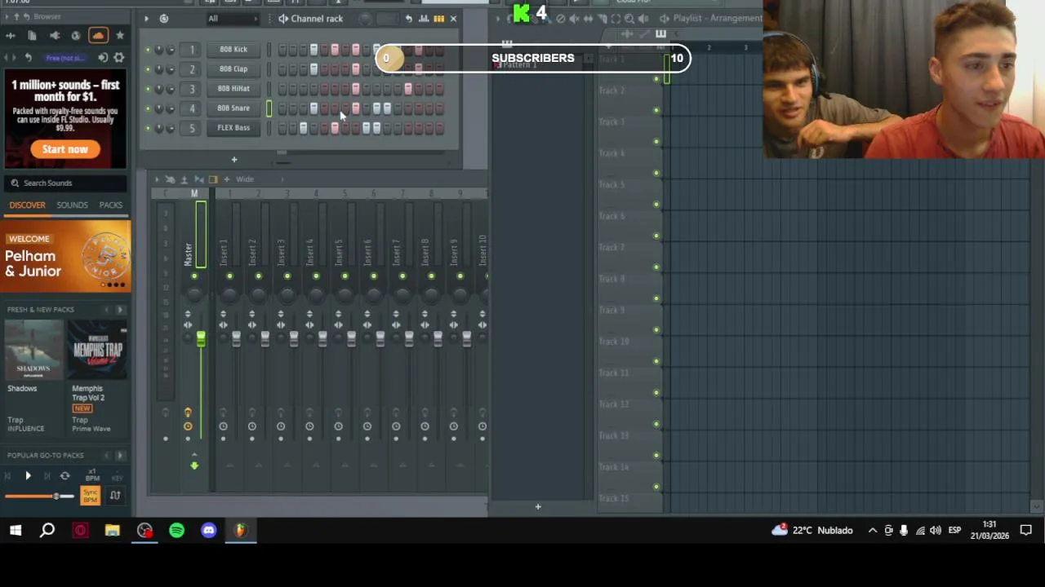Click the browser refresh arrow icon
The height and width of the screenshot is (587, 1045).
tap(28, 58)
